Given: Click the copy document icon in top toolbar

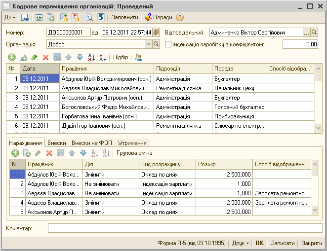Looking at the screenshot, I should pyautogui.click(x=50, y=17).
